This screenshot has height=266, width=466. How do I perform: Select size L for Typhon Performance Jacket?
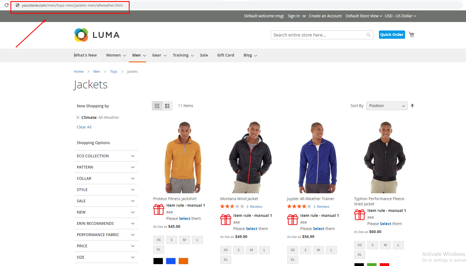(x=398, y=245)
